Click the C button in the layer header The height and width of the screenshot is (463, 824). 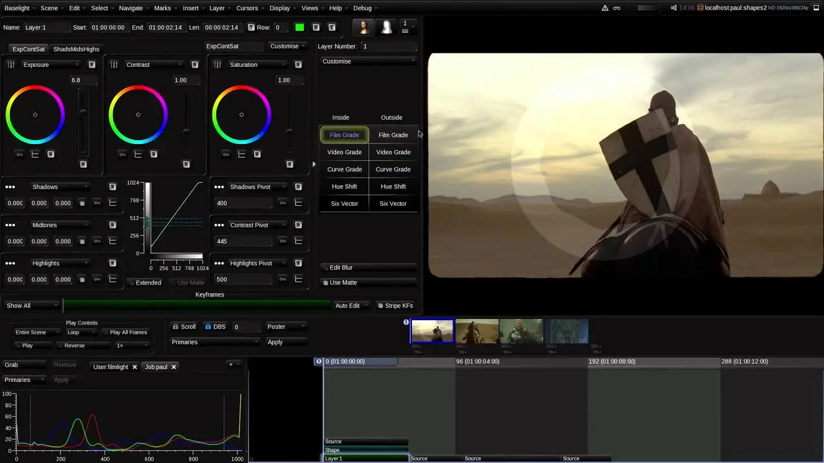[x=332, y=28]
